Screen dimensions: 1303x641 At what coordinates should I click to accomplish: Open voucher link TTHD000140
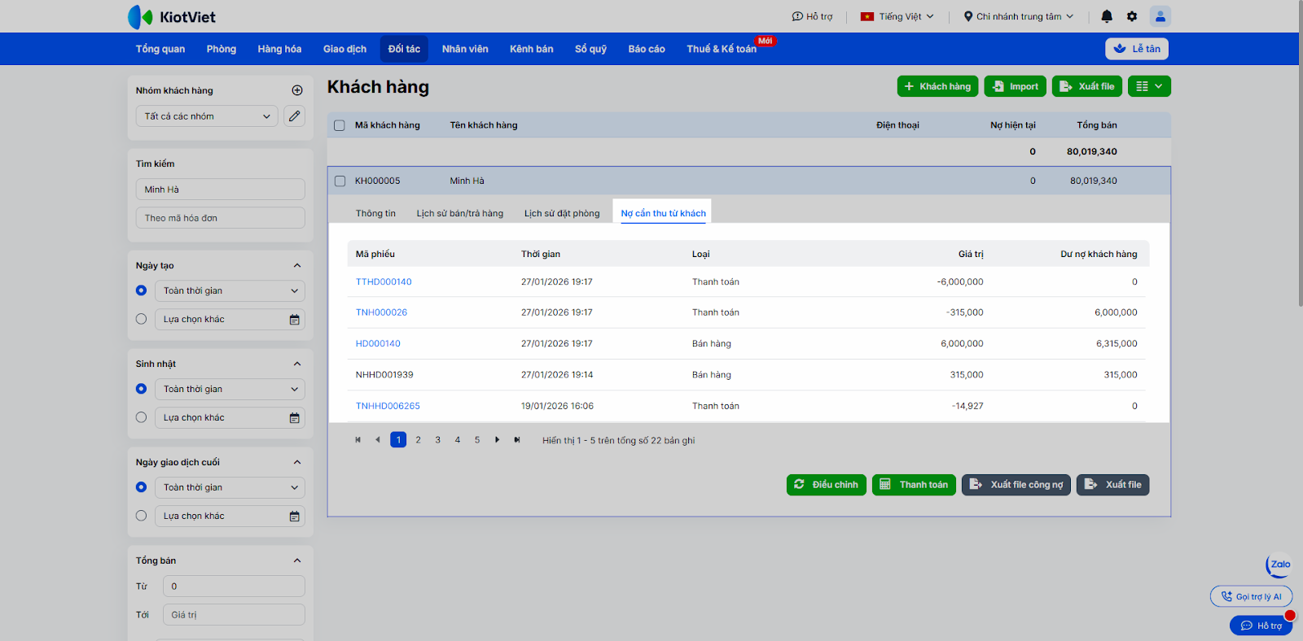tap(384, 282)
